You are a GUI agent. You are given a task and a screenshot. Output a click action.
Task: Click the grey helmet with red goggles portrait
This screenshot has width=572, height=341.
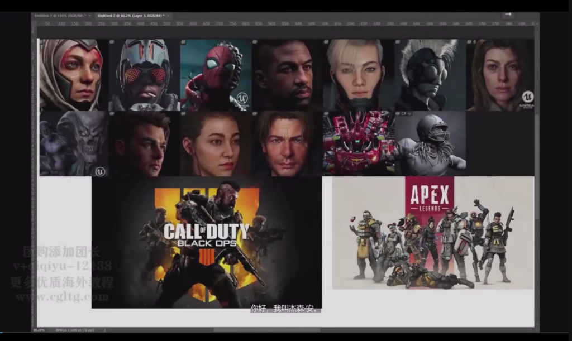145,75
